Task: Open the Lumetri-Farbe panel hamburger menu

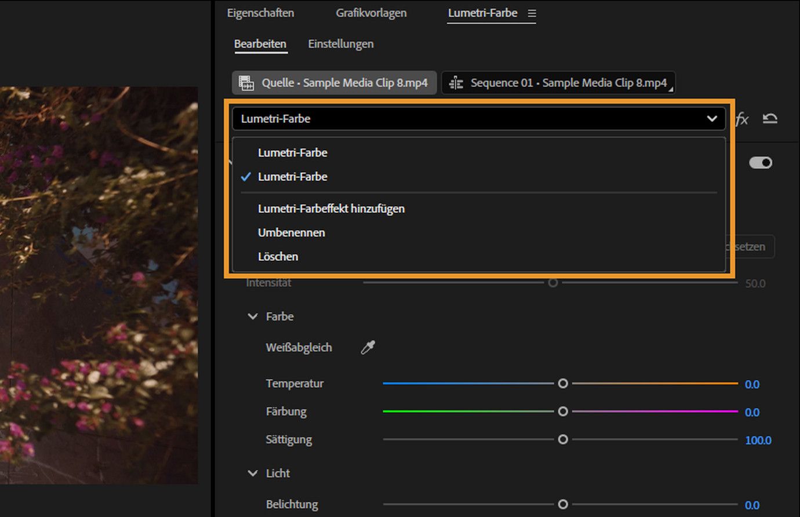Action: (531, 13)
